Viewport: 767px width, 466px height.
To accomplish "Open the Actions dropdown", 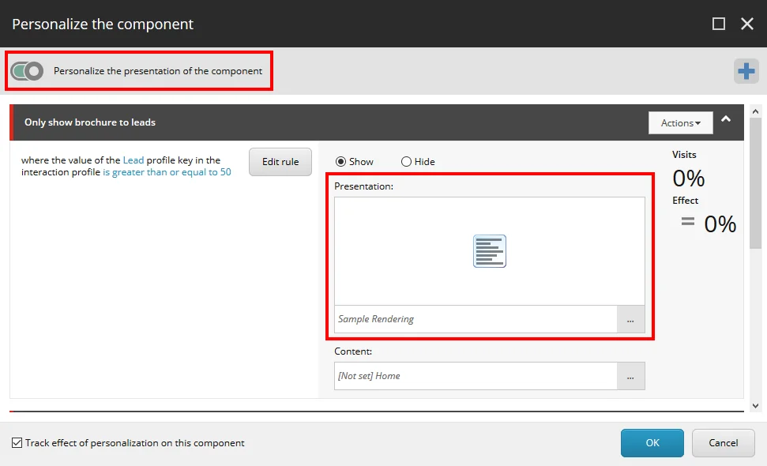I will (680, 122).
